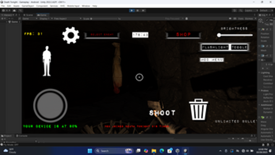This screenshot has height=155, width=275.
Task: Open Task View in taskbar
Action: [138, 151]
